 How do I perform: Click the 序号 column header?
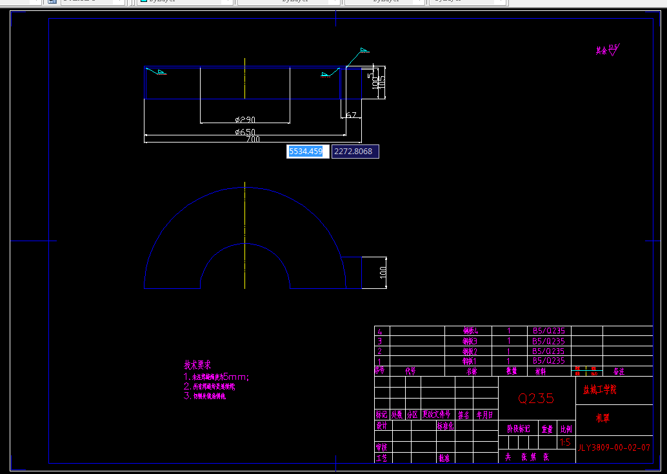[x=379, y=370]
